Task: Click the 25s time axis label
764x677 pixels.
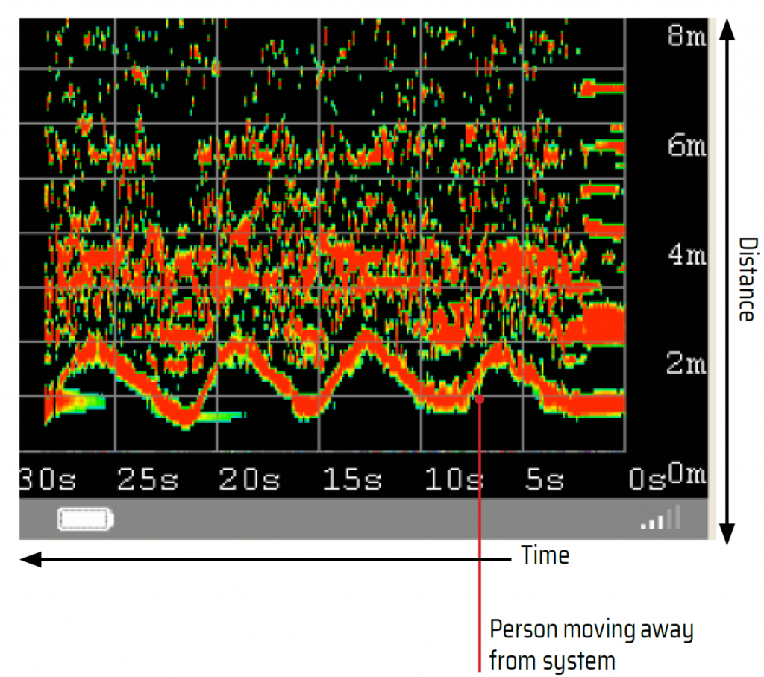Action: [146, 480]
